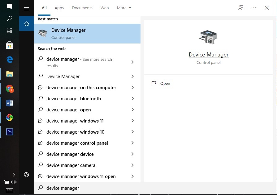Viewport: 277px width, 195px height.
Task: Open Microsoft Word from the taskbar
Action: [x=10, y=103]
